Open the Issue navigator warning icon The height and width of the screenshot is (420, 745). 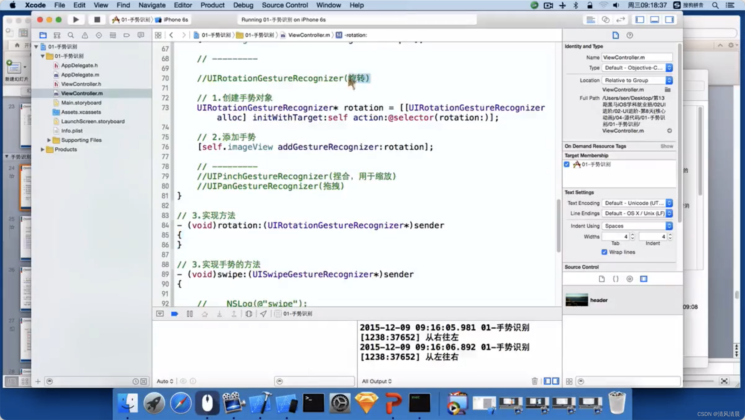pos(85,35)
